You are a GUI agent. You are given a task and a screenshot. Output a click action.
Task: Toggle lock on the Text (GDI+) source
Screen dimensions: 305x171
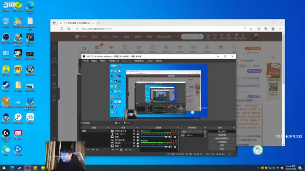[x=138, y=134]
